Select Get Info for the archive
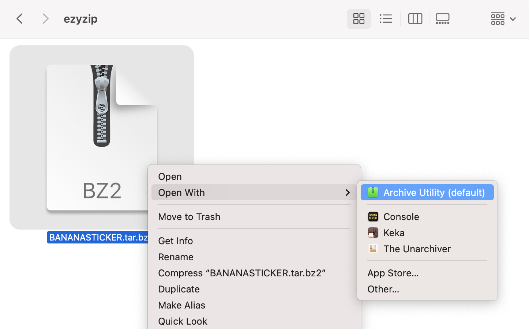This screenshot has height=329, width=529. [175, 241]
